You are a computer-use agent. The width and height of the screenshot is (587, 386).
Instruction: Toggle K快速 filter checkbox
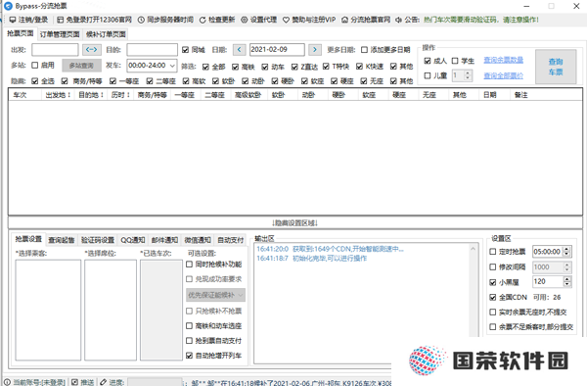pyautogui.click(x=359, y=67)
